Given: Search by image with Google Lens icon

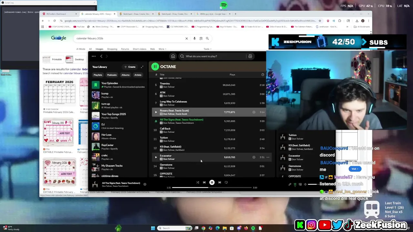Looking at the screenshot, I should coord(201,39).
